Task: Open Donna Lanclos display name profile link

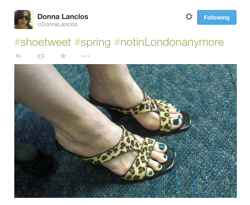Action: [x=63, y=17]
